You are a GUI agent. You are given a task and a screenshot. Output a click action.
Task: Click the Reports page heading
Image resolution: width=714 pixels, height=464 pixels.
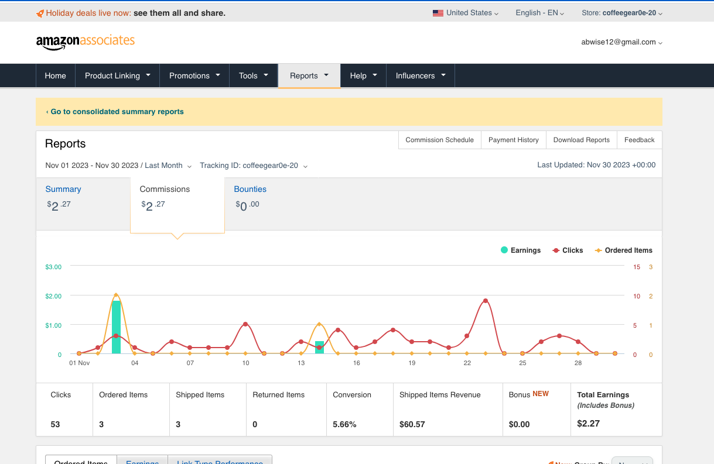coord(65,144)
